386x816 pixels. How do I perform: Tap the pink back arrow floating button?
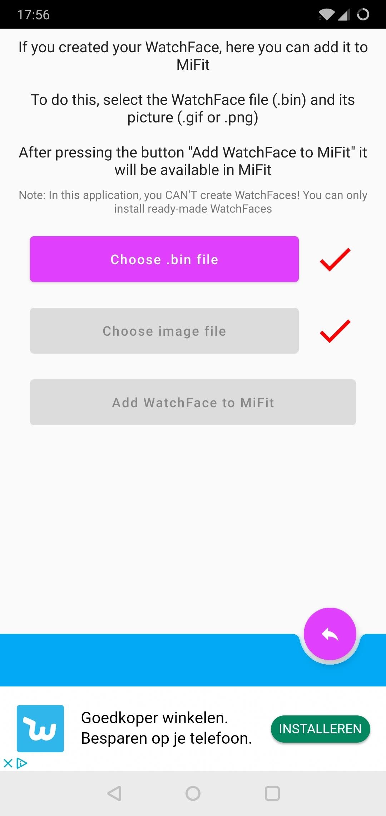click(x=330, y=634)
